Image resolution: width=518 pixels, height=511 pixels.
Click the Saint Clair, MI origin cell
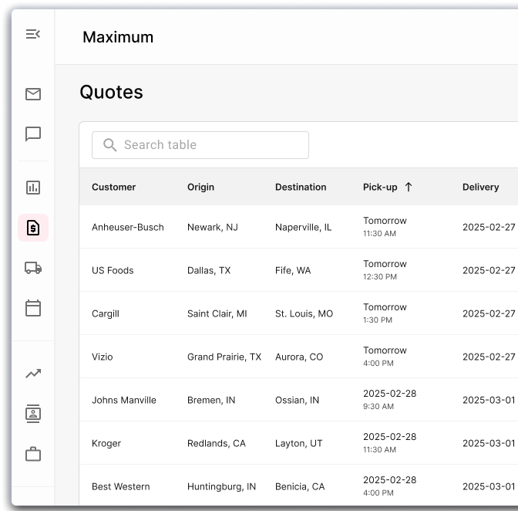[217, 313]
